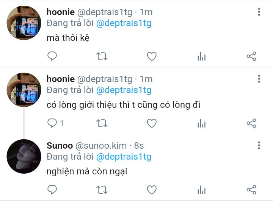Reply to Sunoo's "nghiện mà còn ngại" tweet
Screen dimensions: 273x202
click(x=52, y=190)
